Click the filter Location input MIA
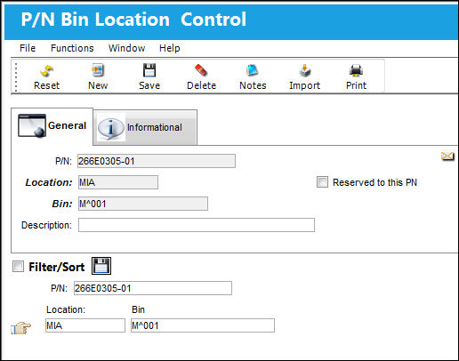The width and height of the screenshot is (459, 361). click(x=85, y=325)
